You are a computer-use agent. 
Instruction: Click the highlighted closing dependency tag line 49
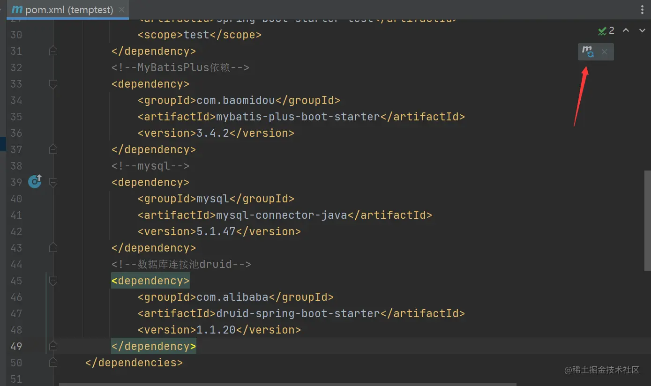pyautogui.click(x=153, y=346)
